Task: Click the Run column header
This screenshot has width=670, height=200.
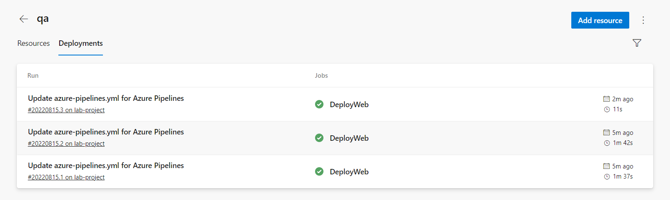Action: coord(33,76)
